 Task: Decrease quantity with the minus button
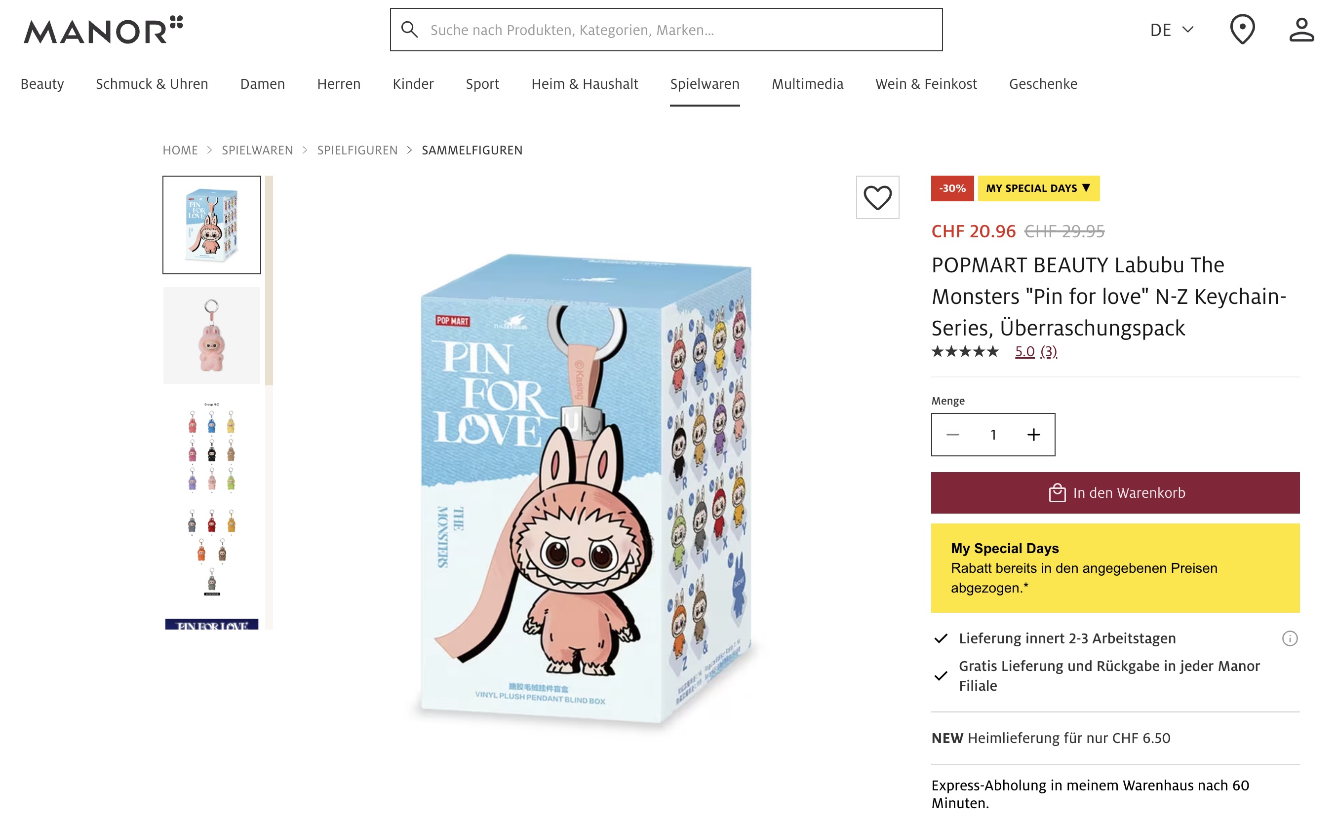952,435
